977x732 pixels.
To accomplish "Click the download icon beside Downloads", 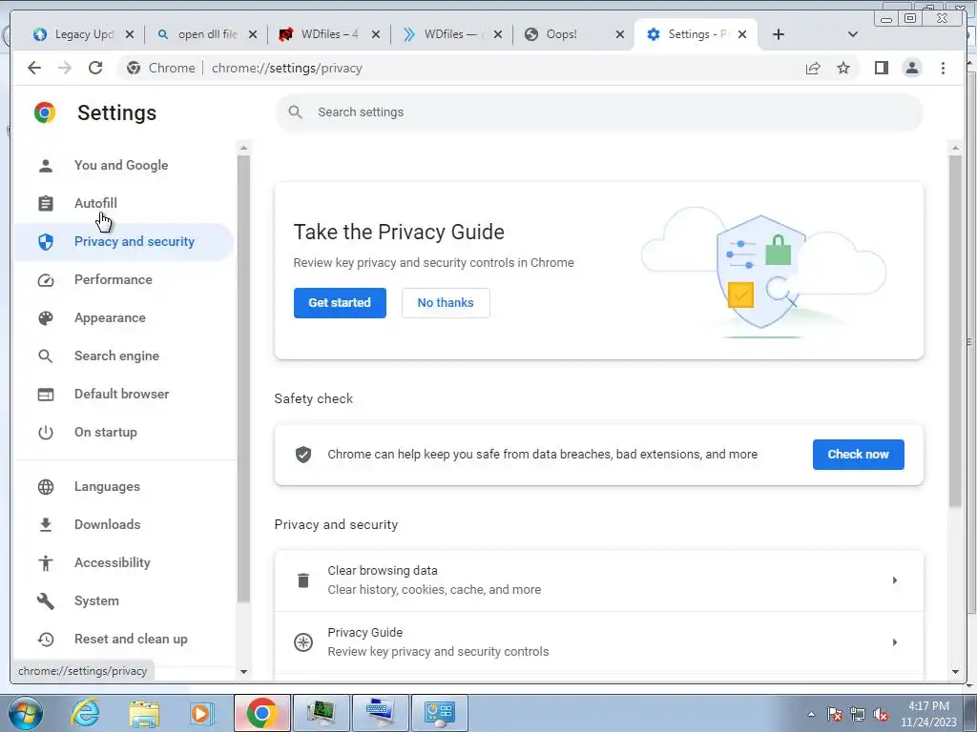I will pyautogui.click(x=46, y=525).
